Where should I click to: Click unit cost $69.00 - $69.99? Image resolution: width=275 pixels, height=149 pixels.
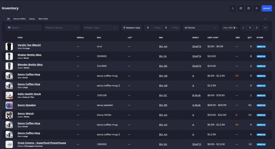[x=217, y=105]
